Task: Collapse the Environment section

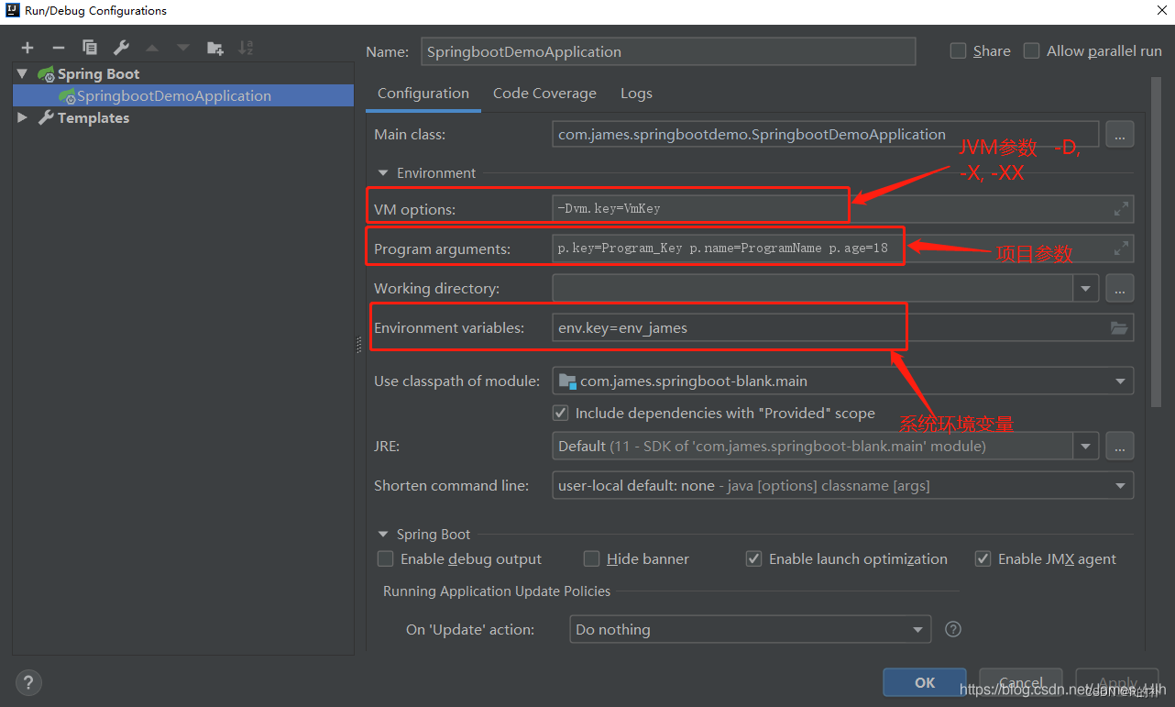Action: (382, 172)
